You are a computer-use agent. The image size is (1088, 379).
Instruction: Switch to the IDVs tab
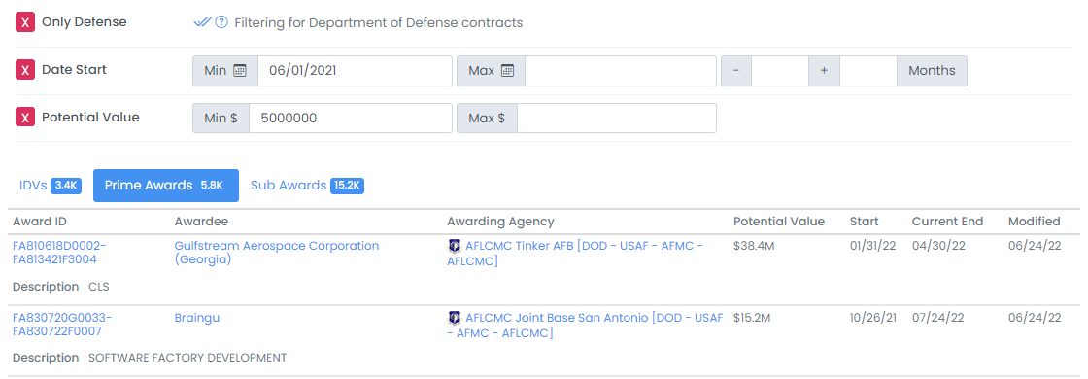click(x=51, y=186)
